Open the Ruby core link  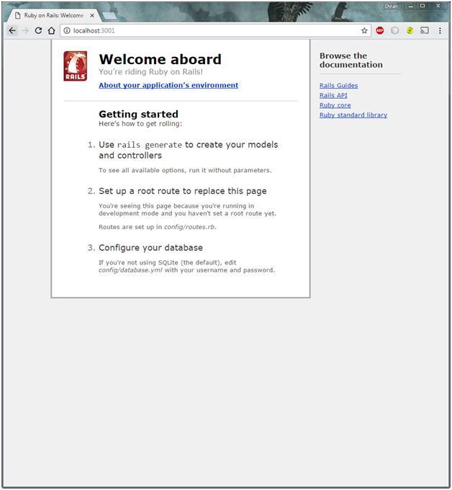[x=335, y=105]
